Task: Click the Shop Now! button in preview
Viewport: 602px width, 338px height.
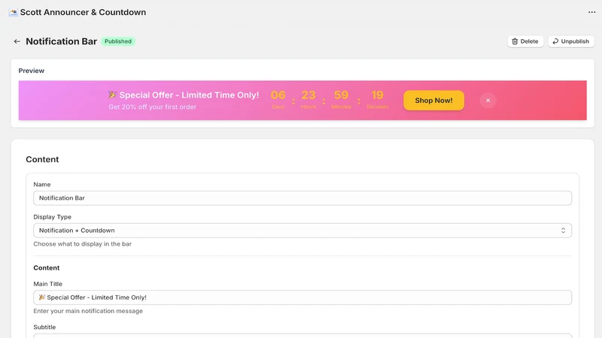Action: click(x=433, y=101)
